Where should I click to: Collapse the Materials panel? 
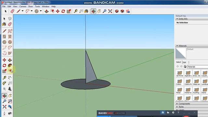pyautogui.click(x=177, y=45)
